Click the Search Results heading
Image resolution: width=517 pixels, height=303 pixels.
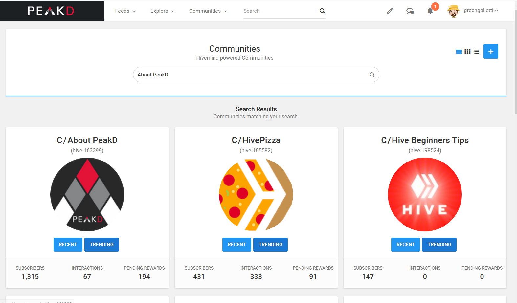point(256,109)
